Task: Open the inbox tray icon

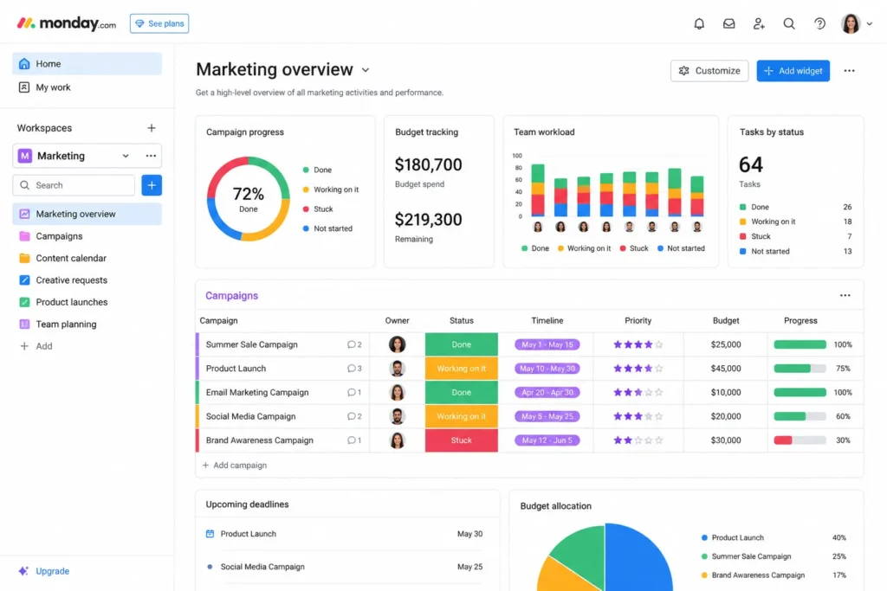Action: click(728, 23)
